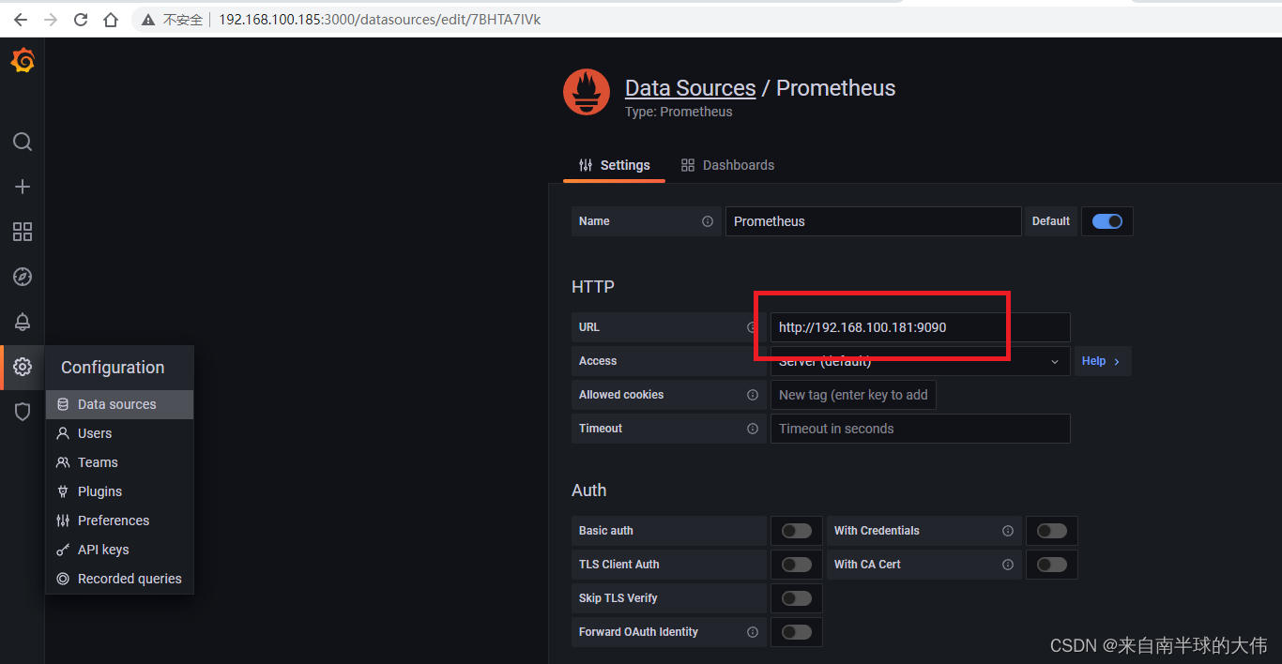Select Plugins in Configuration menu
Screen dimensions: 1282x664
point(119,491)
